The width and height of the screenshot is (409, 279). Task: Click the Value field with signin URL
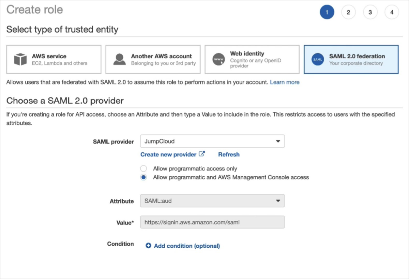pyautogui.click(x=212, y=222)
